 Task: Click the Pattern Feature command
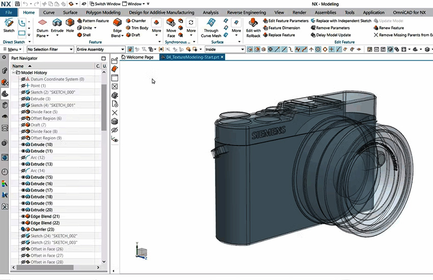(93, 21)
